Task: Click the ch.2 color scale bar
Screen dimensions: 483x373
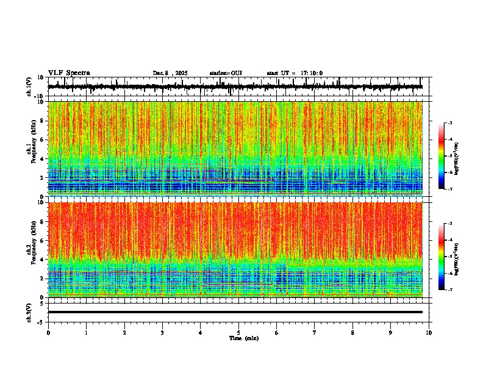Action: [x=442, y=257]
